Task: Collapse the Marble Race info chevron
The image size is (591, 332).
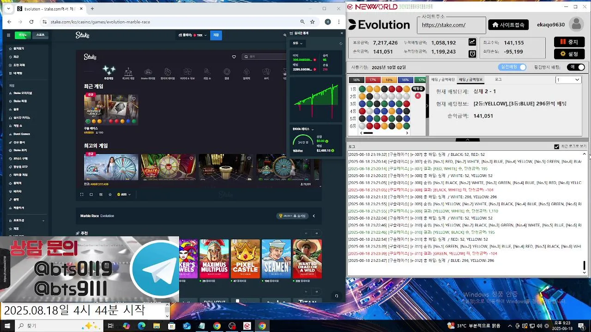Action: pos(314,216)
